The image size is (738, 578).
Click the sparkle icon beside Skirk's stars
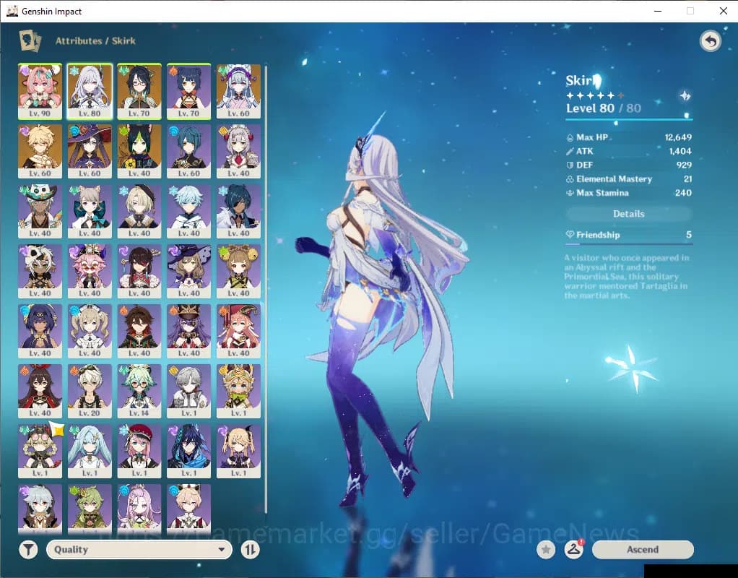(x=685, y=96)
